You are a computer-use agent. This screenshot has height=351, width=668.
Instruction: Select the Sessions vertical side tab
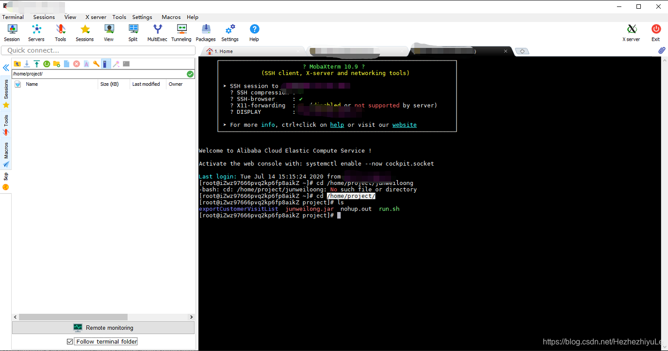(x=6, y=94)
